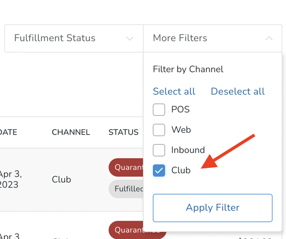
Task: Collapse the More Filters dropdown
Action: point(212,38)
